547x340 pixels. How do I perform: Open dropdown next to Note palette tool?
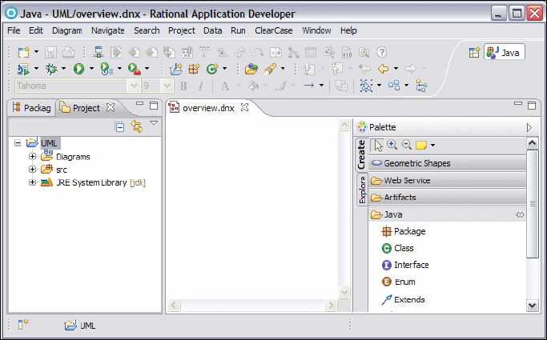point(433,146)
